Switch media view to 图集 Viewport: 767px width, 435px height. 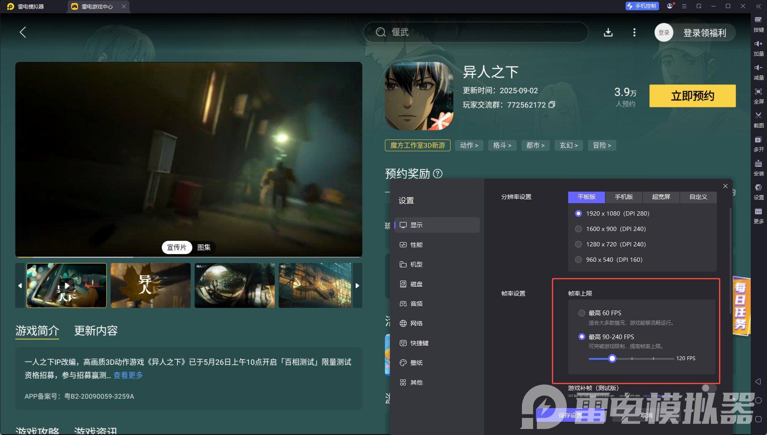204,247
